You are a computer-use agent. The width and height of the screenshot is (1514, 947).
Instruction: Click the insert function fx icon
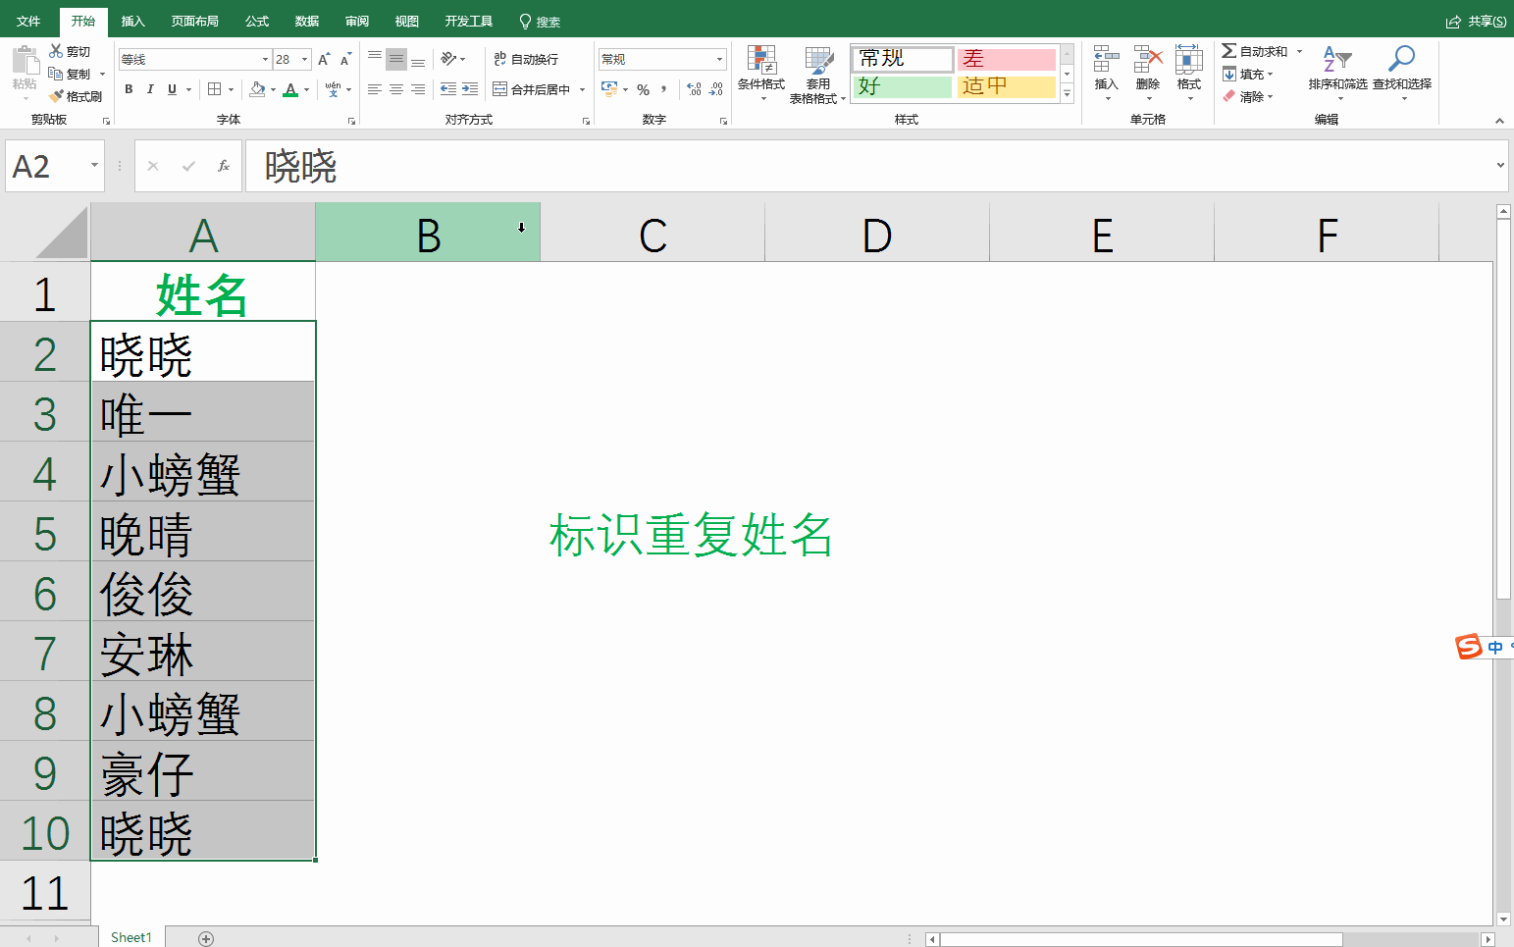[x=224, y=166]
